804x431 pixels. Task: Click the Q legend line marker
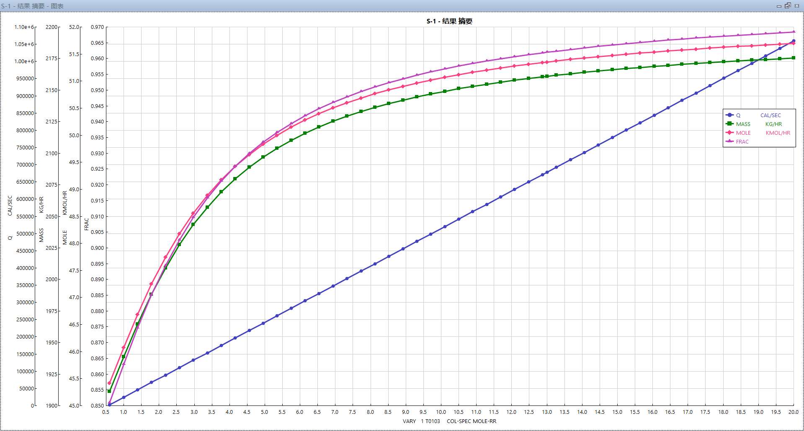click(x=729, y=115)
